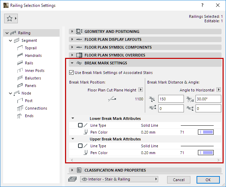This screenshot has width=226, height=187.
Task: Collapse Break Mark Settings panel
Action: click(72, 63)
